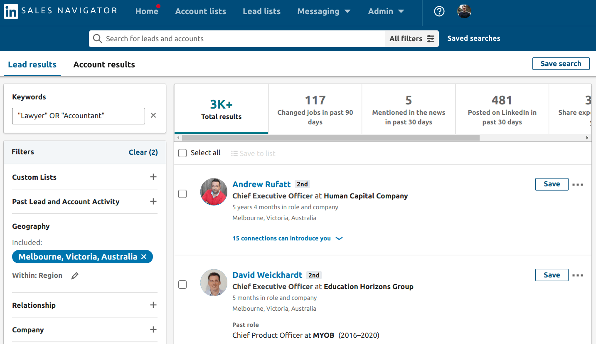Screen dimensions: 596x344
Task: Click the search magnifier icon
Action: click(x=98, y=39)
